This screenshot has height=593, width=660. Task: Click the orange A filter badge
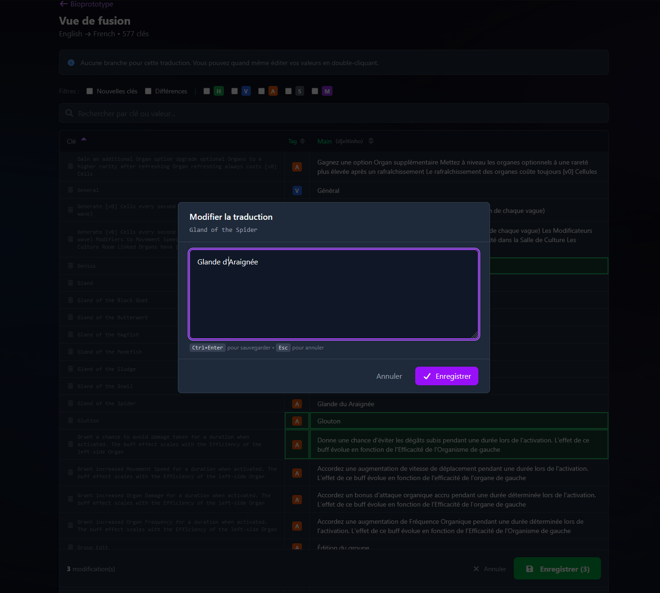point(273,91)
